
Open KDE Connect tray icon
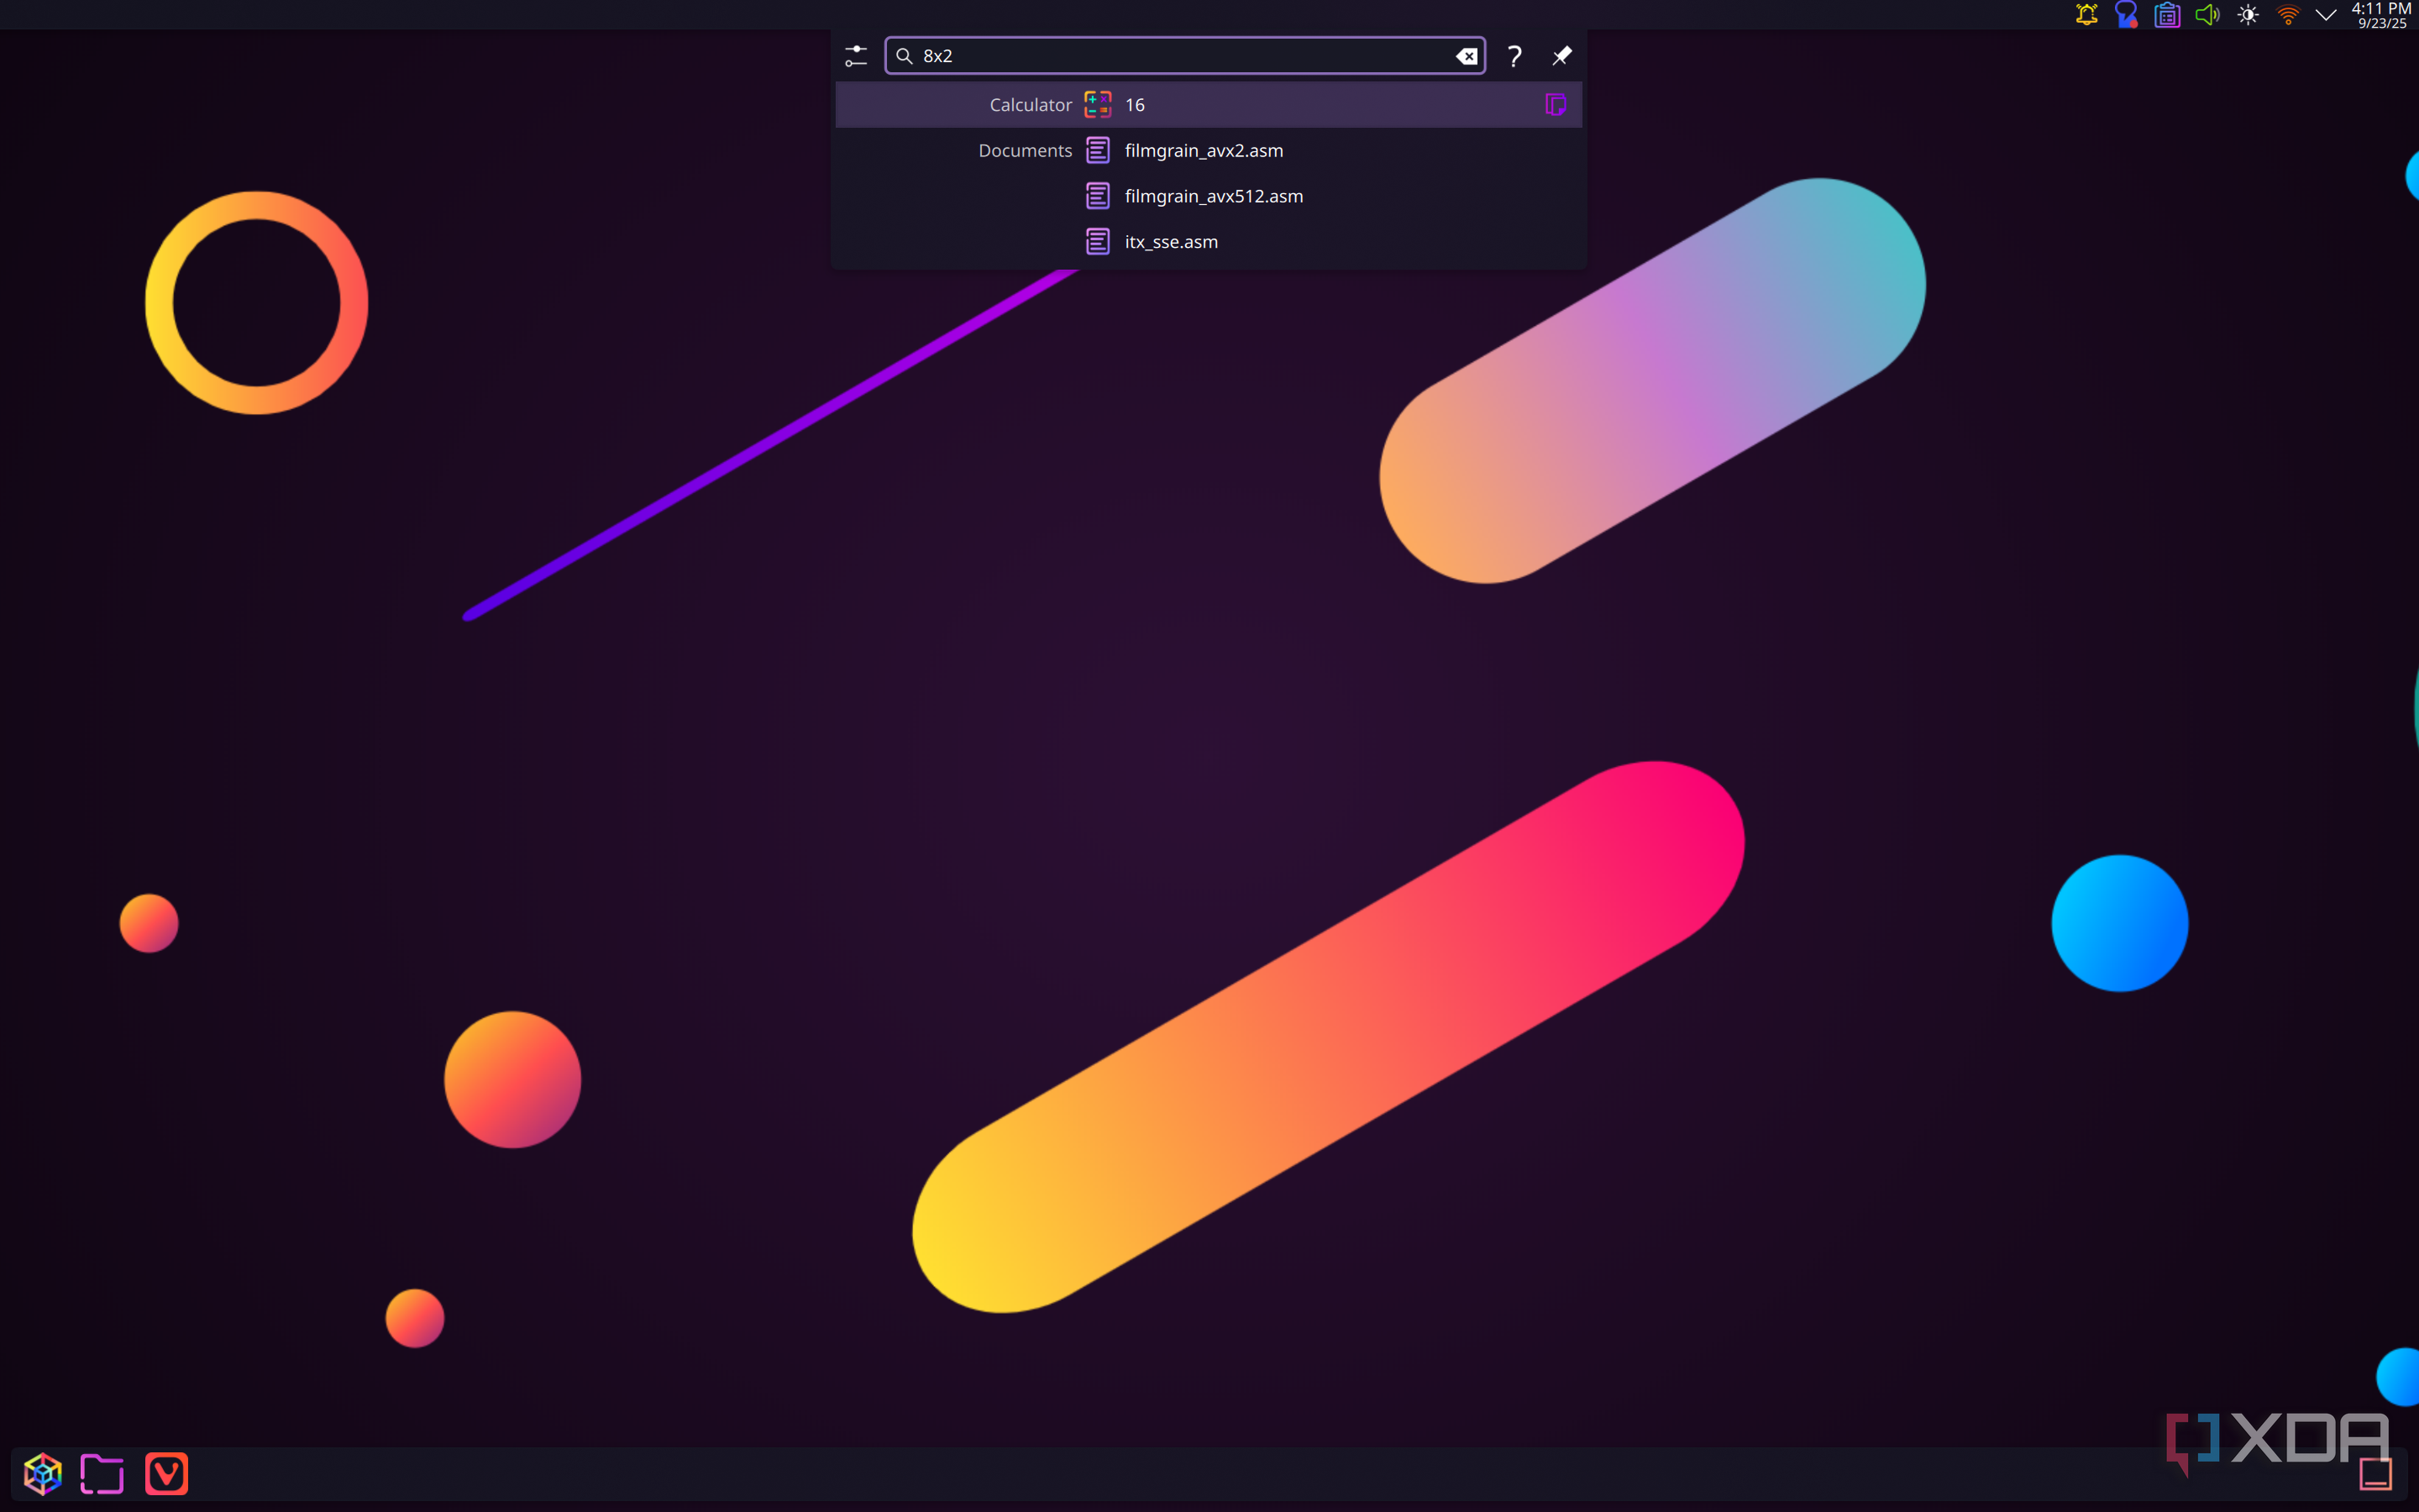click(x=2126, y=15)
